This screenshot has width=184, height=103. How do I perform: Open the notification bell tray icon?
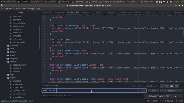click(157, 2)
